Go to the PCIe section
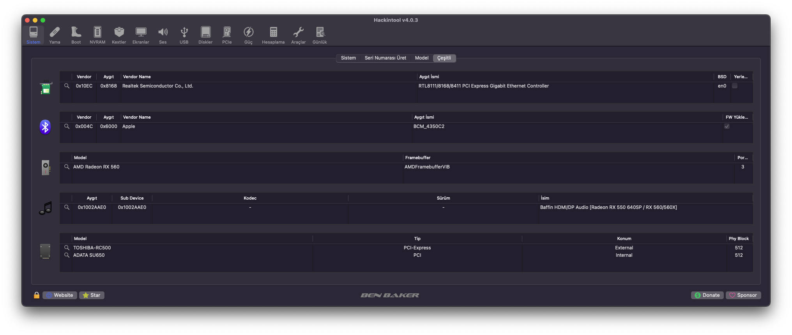Viewport: 792px width, 335px height. 227,35
